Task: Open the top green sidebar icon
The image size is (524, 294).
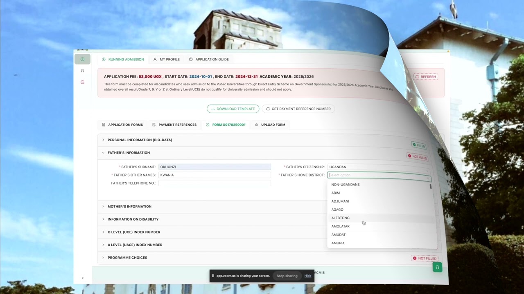Action: 82,59
